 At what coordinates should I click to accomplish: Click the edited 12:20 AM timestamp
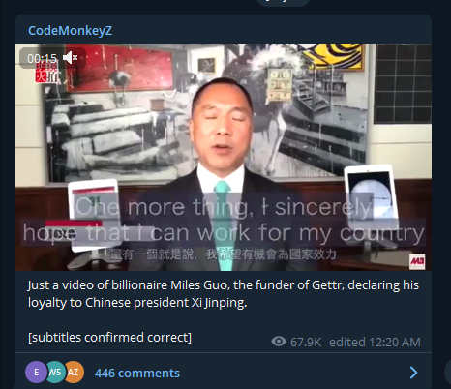375,342
